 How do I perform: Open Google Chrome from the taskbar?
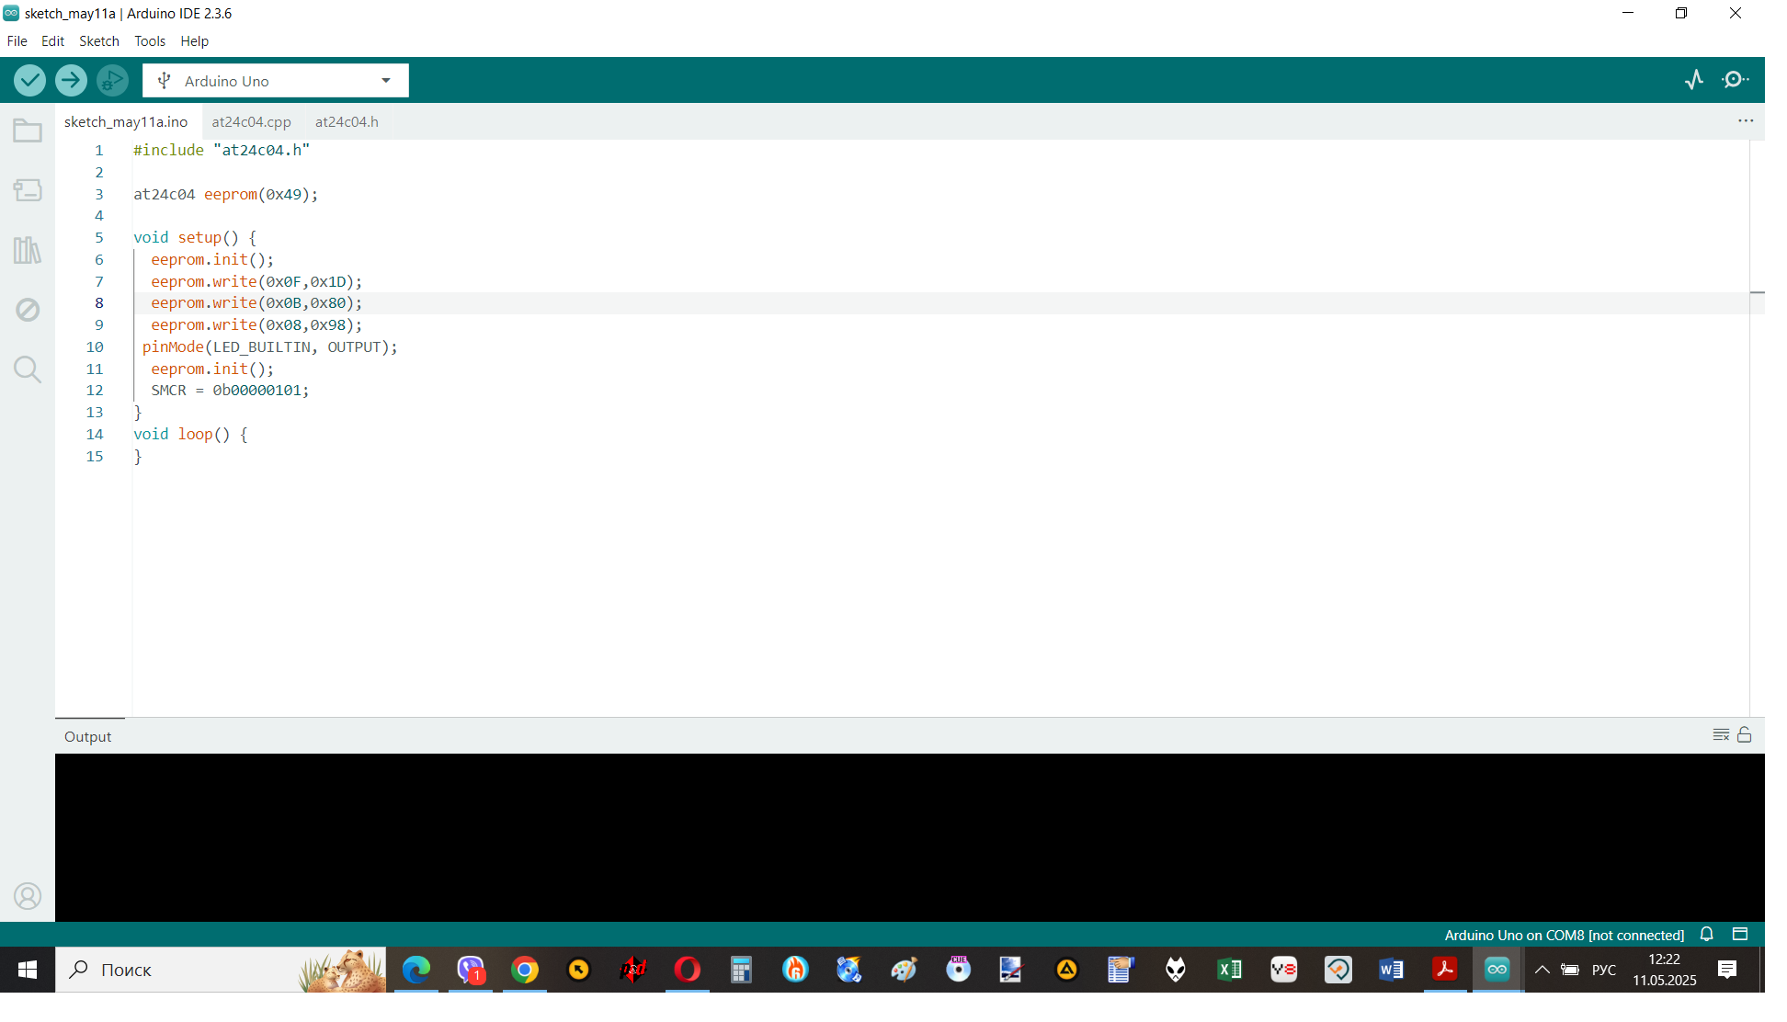tap(524, 970)
